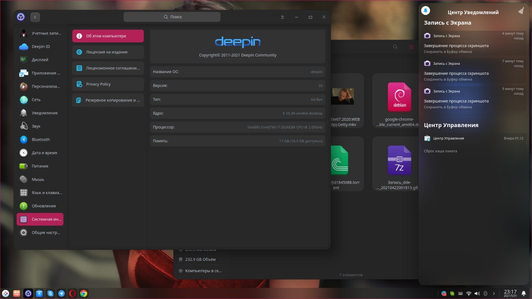The height and width of the screenshot is (299, 532).
Task: Open the Приложения settings category
Action: [40, 73]
